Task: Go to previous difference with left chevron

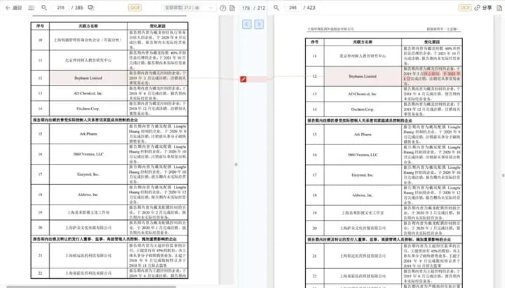Action: point(247,24)
